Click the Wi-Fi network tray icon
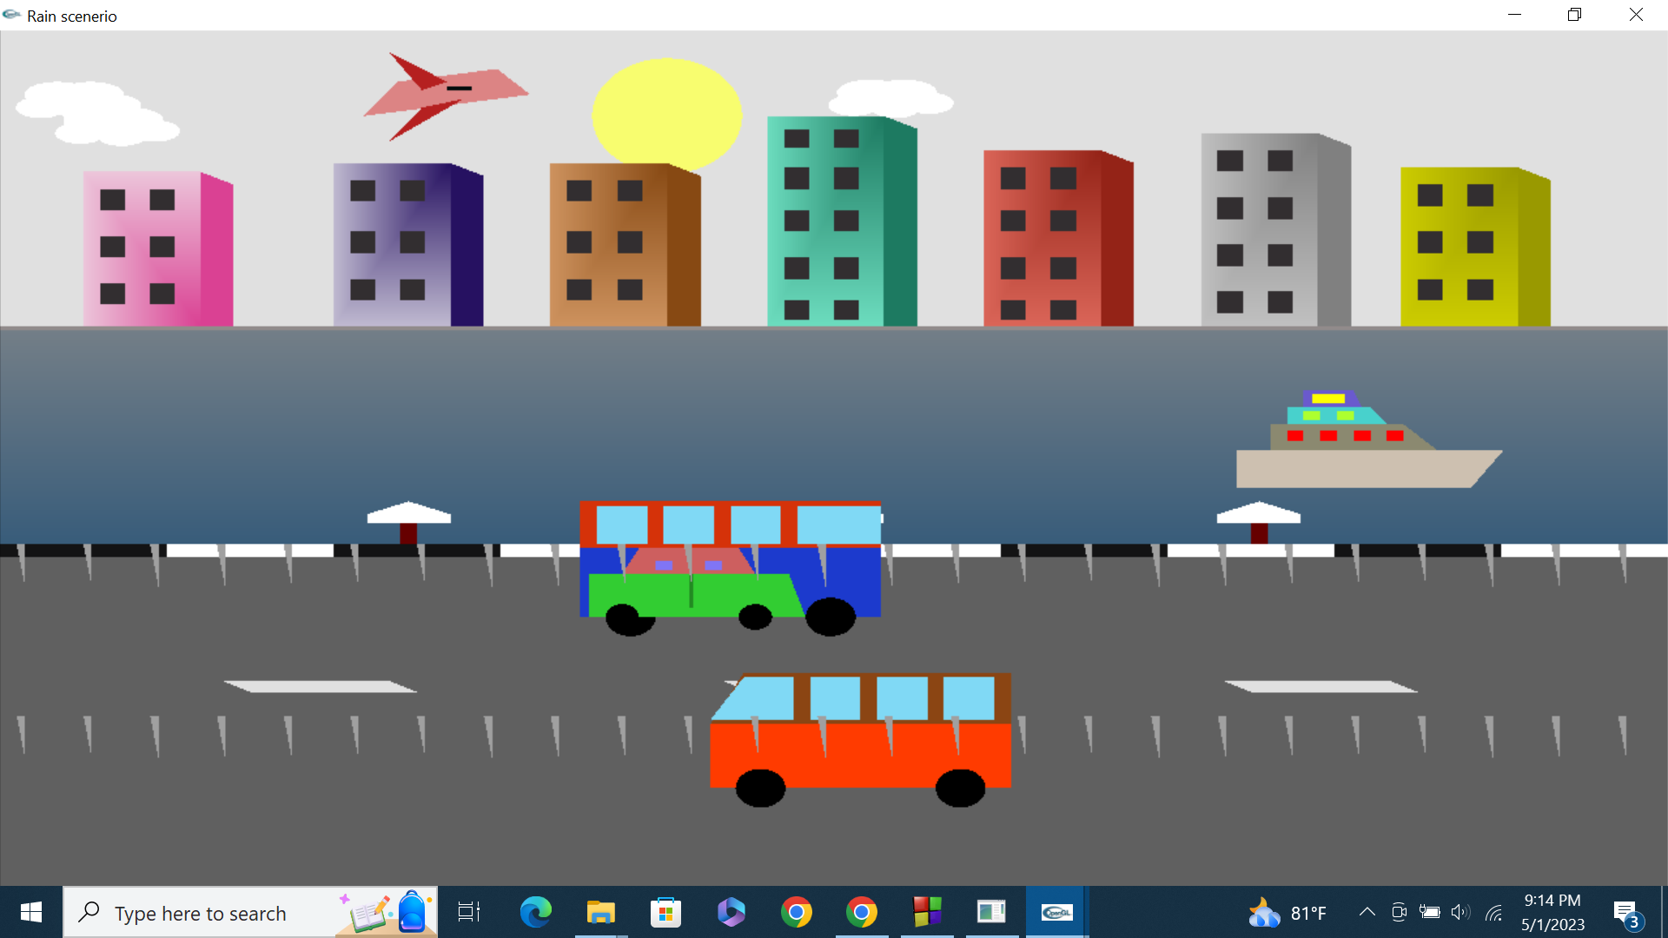Image resolution: width=1668 pixels, height=938 pixels. 1493,912
